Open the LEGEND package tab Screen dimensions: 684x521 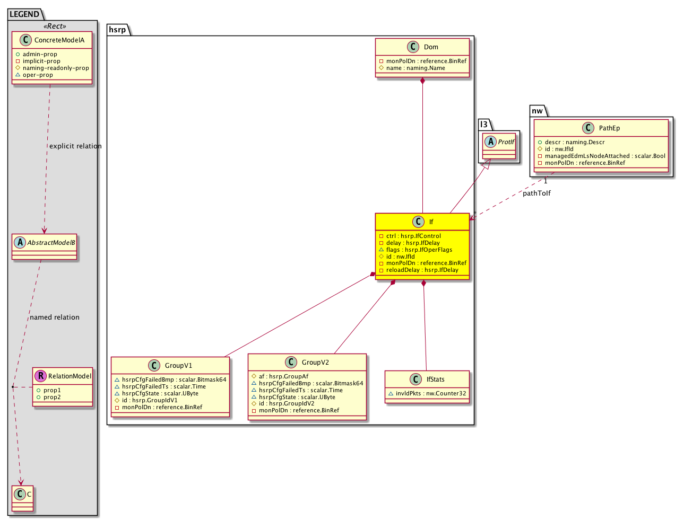point(24,14)
